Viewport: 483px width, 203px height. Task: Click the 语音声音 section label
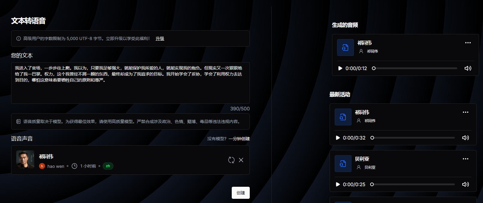click(x=22, y=139)
